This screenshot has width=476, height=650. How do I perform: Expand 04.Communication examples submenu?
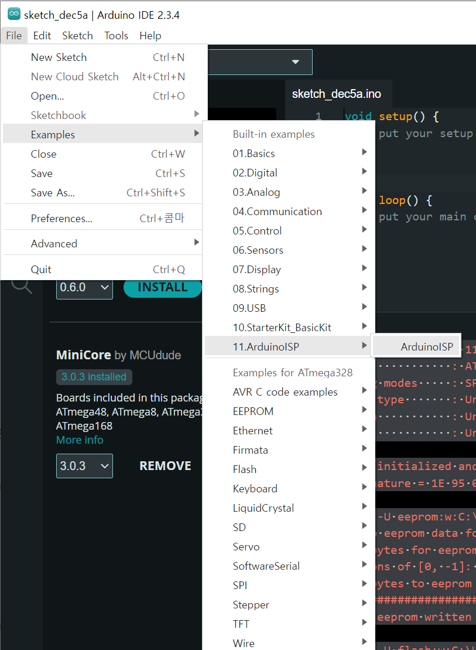(x=290, y=212)
